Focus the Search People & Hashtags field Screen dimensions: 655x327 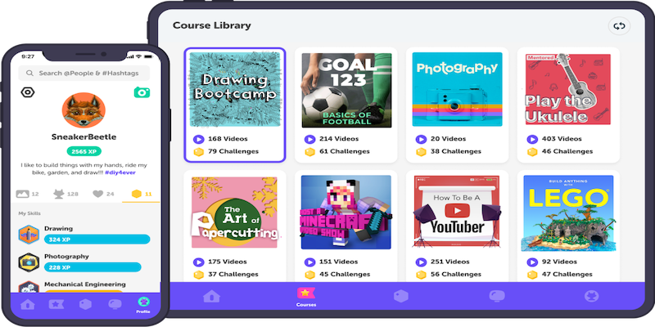[x=84, y=73]
